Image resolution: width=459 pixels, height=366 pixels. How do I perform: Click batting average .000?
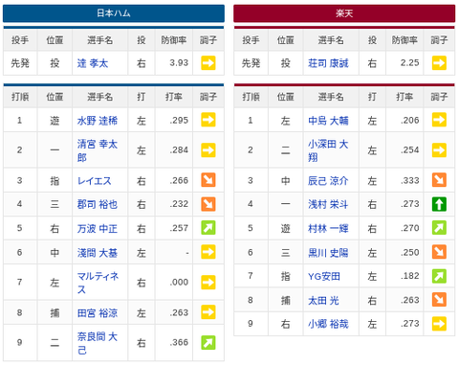[179, 283]
